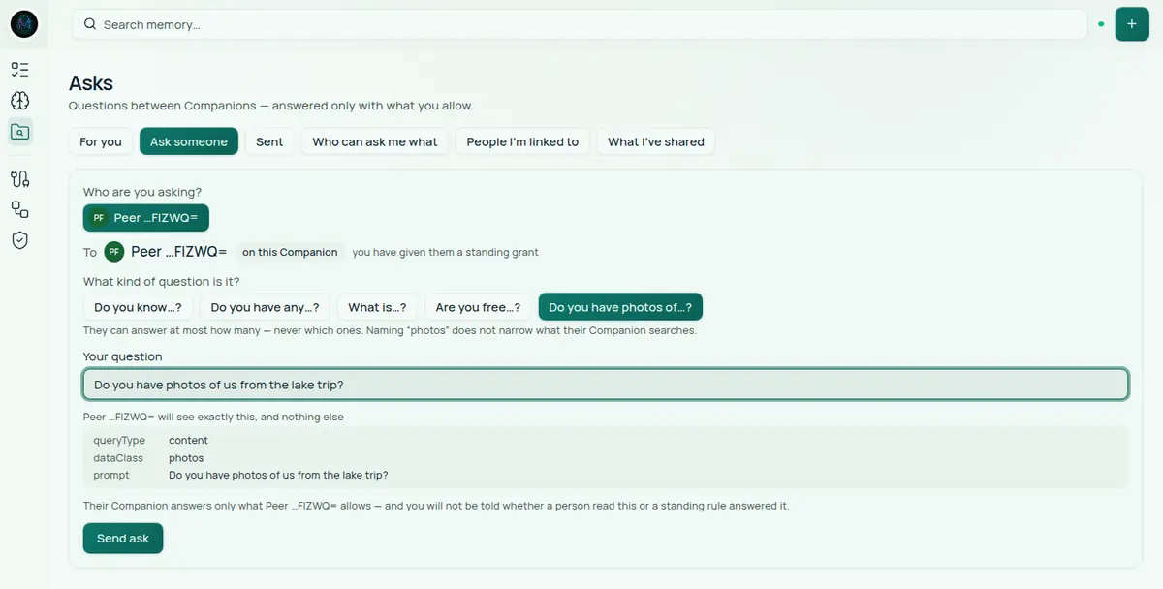Click the green plus button
This screenshot has height=589, width=1163.
(1132, 23)
